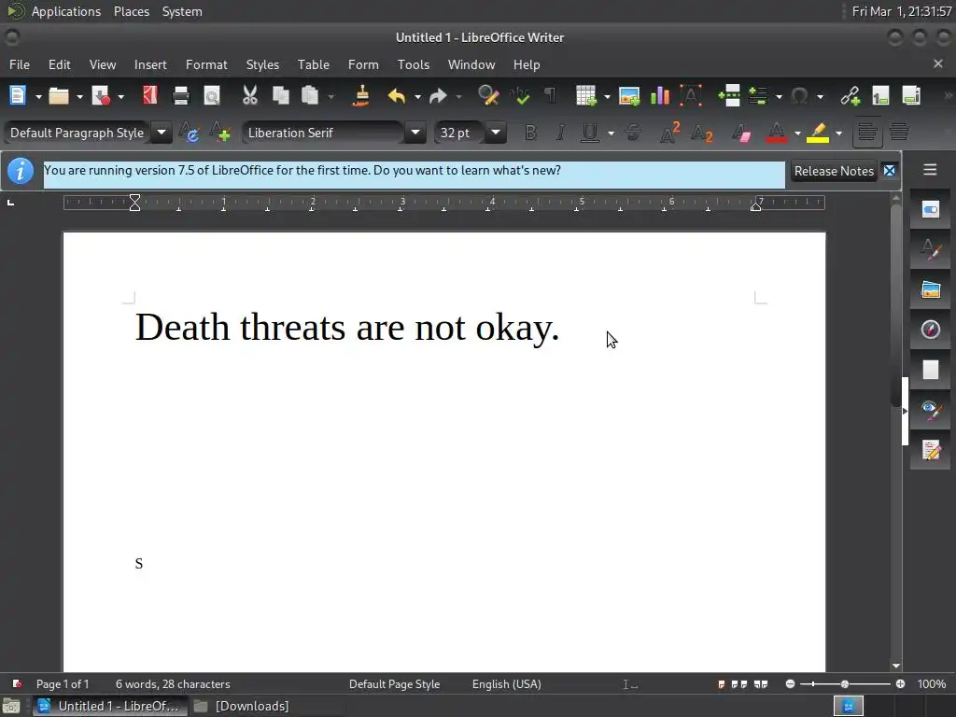Insert a footnote
Image resolution: width=956 pixels, height=717 pixels.
click(x=880, y=96)
